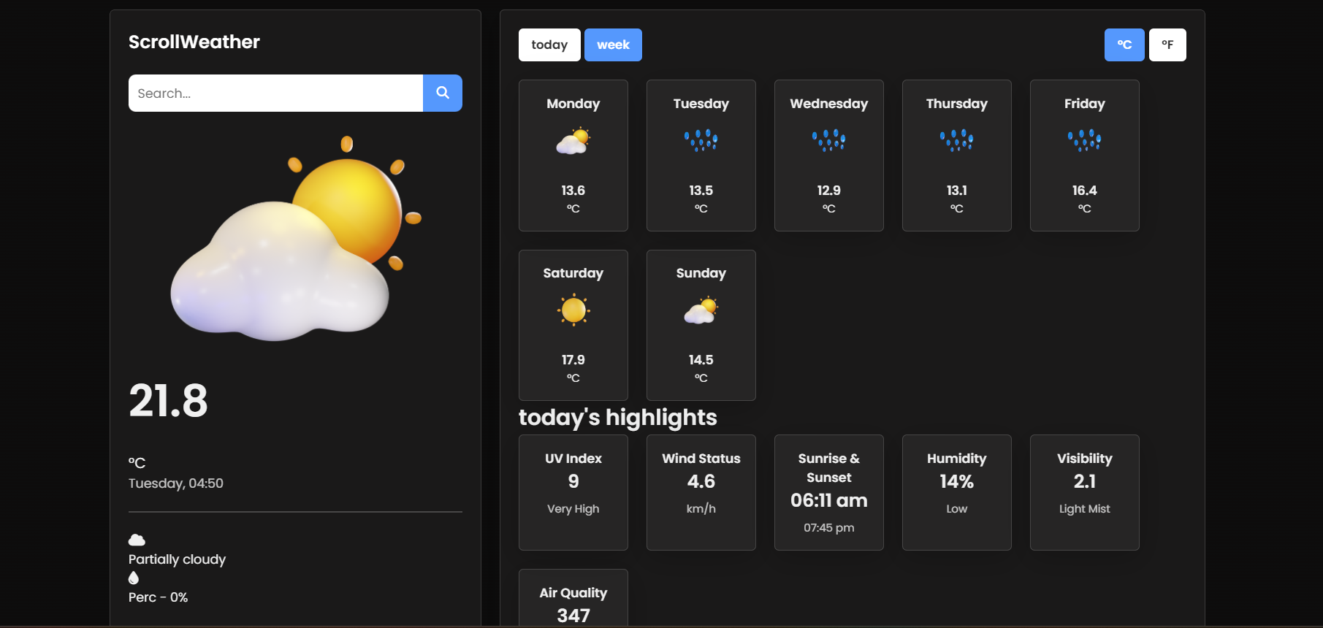Type in the Search input field
The height and width of the screenshot is (628, 1323).
275,93
